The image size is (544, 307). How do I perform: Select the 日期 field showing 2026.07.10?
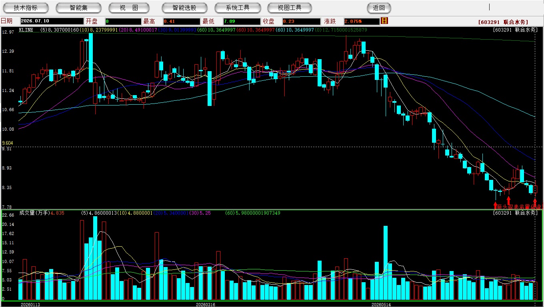pyautogui.click(x=52, y=21)
